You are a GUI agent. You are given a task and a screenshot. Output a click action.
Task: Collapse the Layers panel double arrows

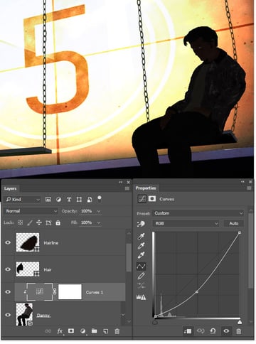[121, 182]
